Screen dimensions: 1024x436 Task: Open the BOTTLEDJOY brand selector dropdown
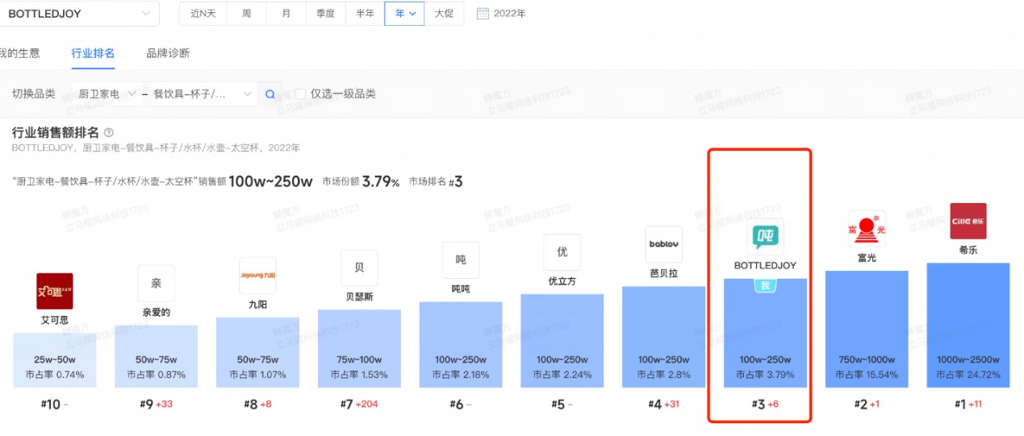[x=79, y=14]
